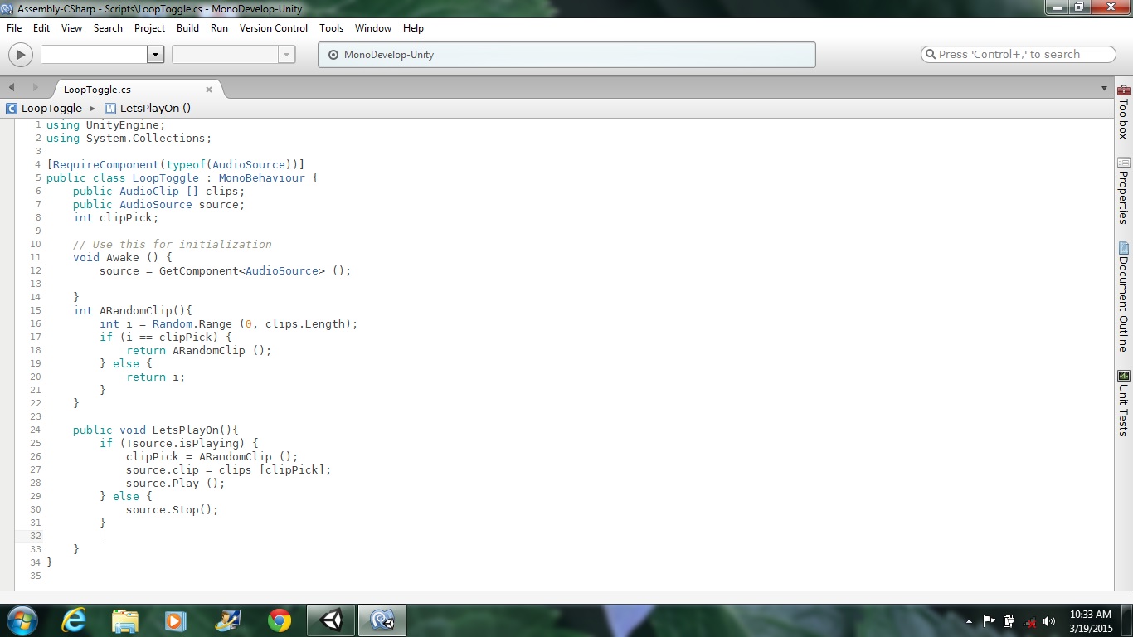The height and width of the screenshot is (637, 1133).
Task: Click the MonoDevelop taskbar icon
Action: click(x=382, y=620)
